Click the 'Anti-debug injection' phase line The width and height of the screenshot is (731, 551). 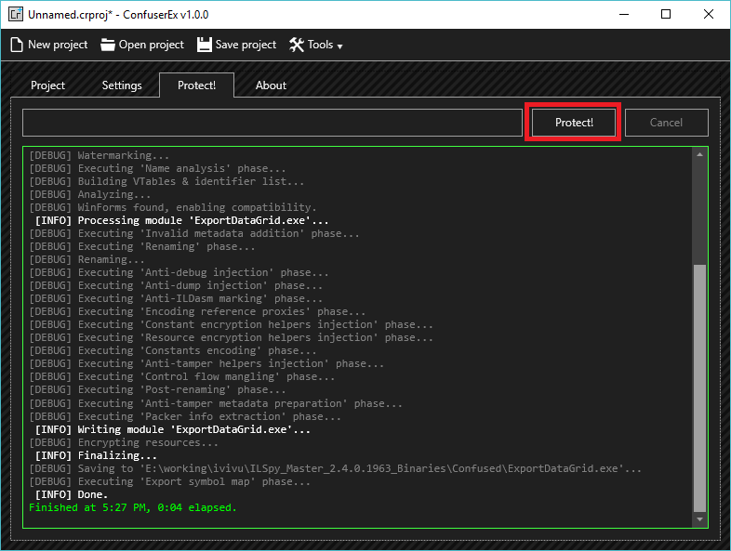(x=179, y=272)
